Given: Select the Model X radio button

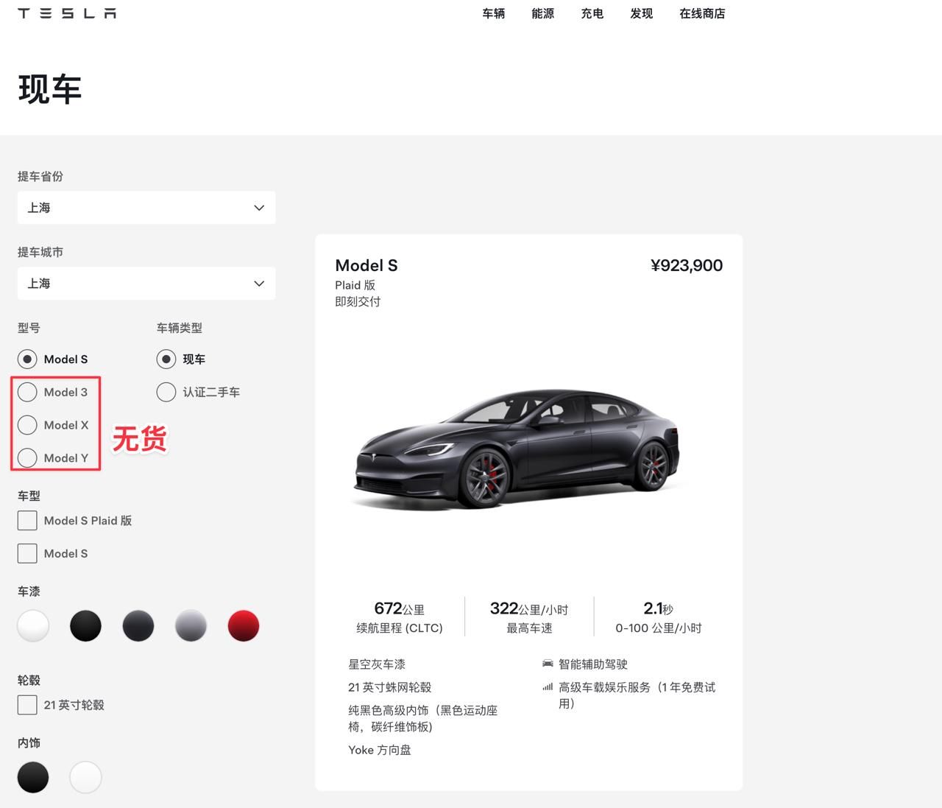Looking at the screenshot, I should [x=27, y=425].
